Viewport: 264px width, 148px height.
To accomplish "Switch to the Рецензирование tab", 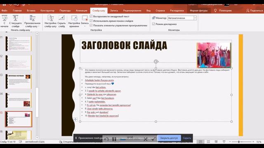I will tap(132, 11).
